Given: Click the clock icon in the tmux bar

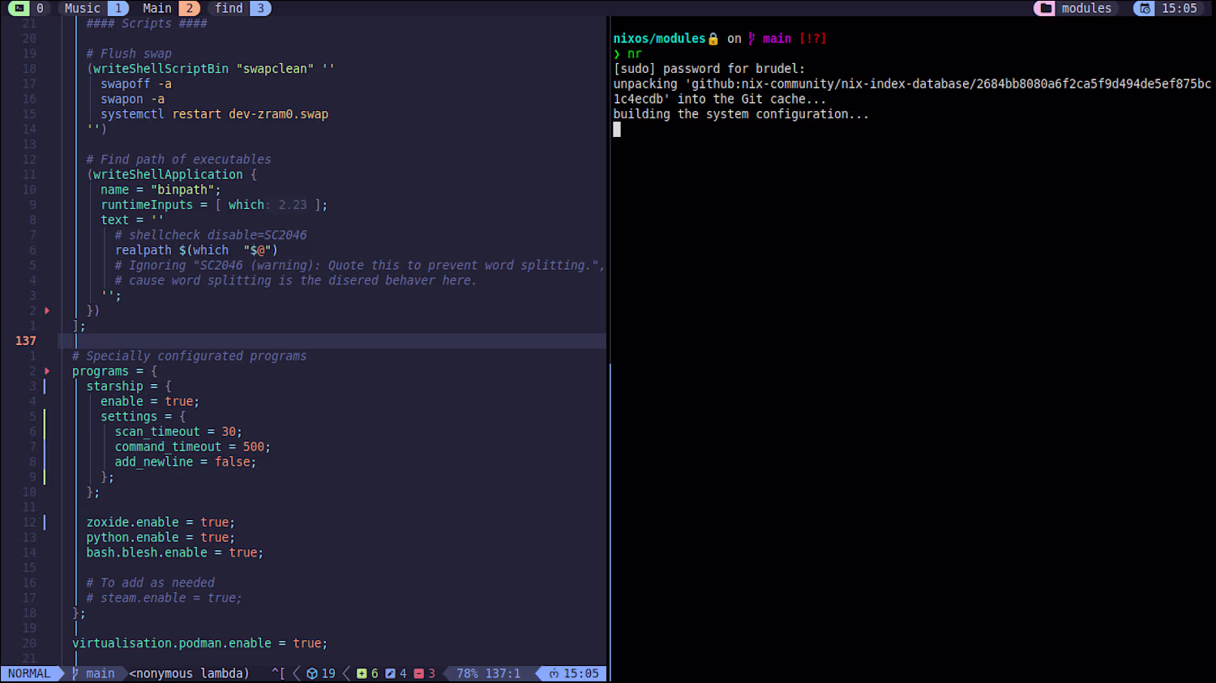Looking at the screenshot, I should point(1144,8).
